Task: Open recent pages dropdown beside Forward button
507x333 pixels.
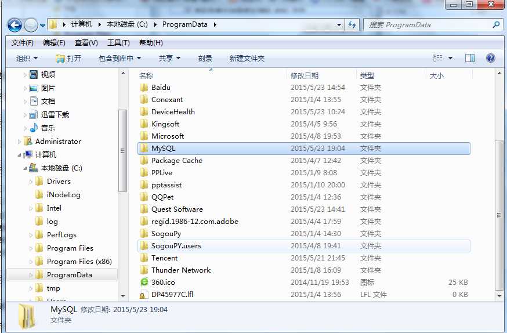Action: (42, 25)
